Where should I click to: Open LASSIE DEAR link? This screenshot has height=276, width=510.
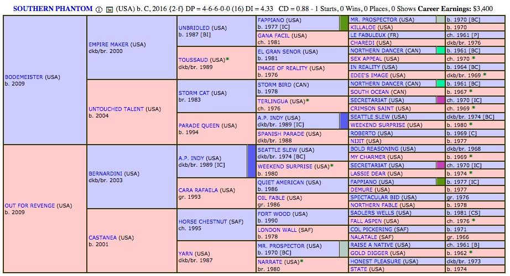[367, 174]
